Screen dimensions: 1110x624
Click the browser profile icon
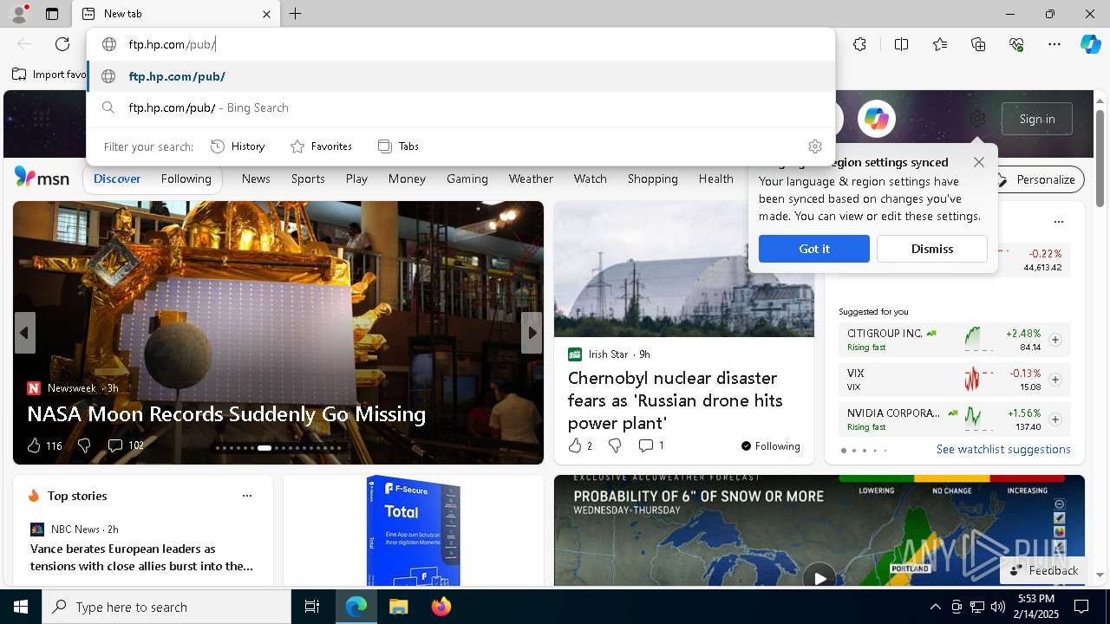coord(19,14)
